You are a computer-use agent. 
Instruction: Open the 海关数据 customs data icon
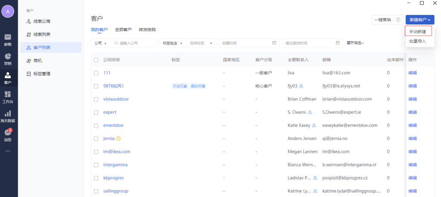(x=8, y=115)
